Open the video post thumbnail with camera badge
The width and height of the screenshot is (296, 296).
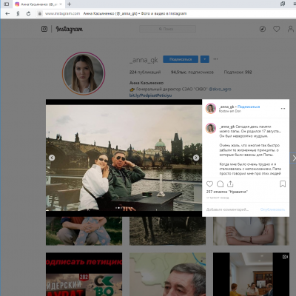(x=251, y=275)
